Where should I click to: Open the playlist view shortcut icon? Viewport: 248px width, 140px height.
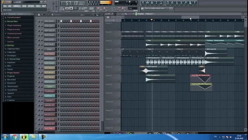pos(143,3)
